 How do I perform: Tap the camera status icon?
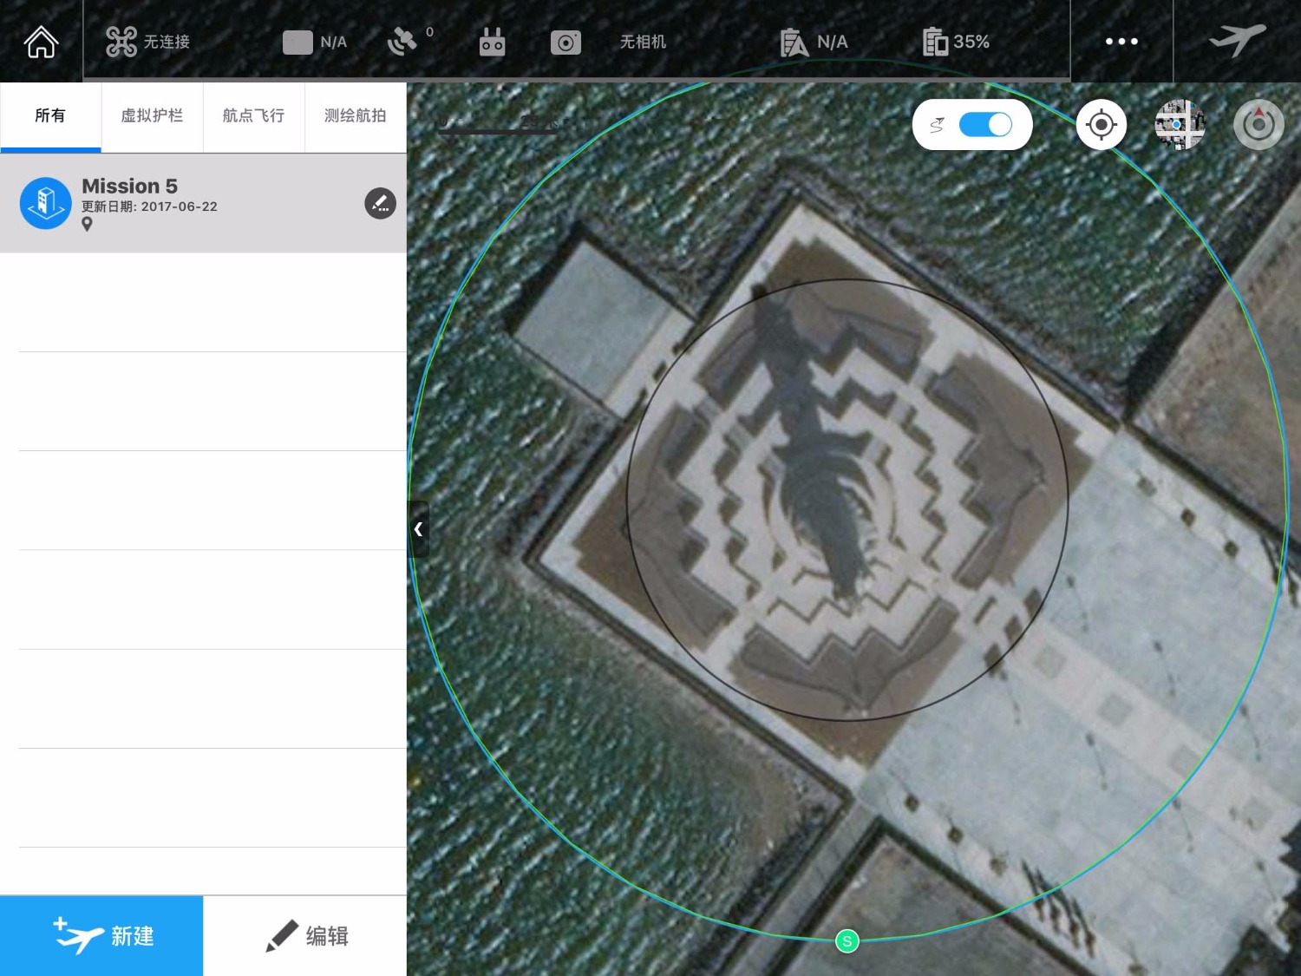click(x=566, y=42)
